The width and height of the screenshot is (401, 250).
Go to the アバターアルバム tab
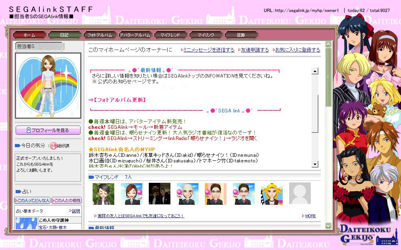(x=135, y=35)
